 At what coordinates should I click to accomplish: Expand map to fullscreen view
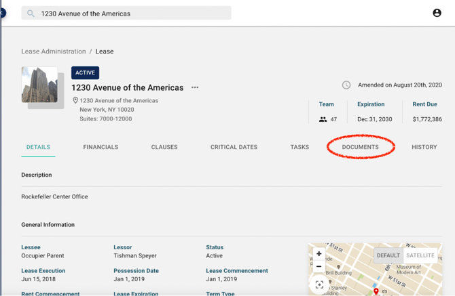[x=319, y=284]
